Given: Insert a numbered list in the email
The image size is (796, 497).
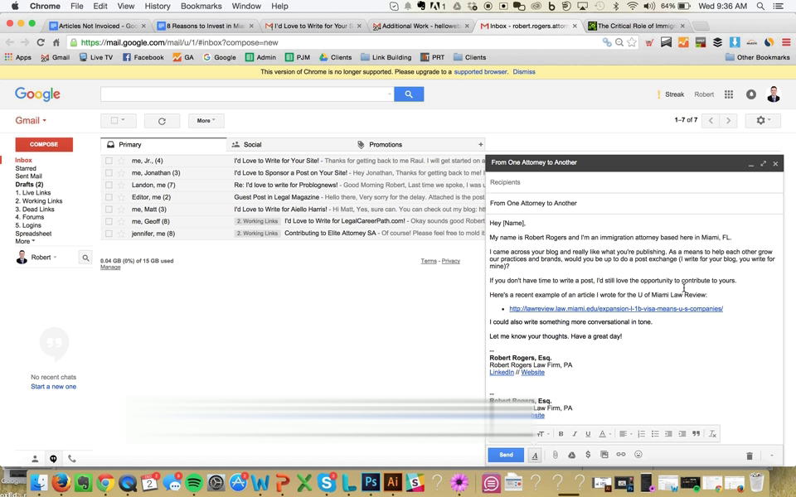Looking at the screenshot, I should pos(641,433).
